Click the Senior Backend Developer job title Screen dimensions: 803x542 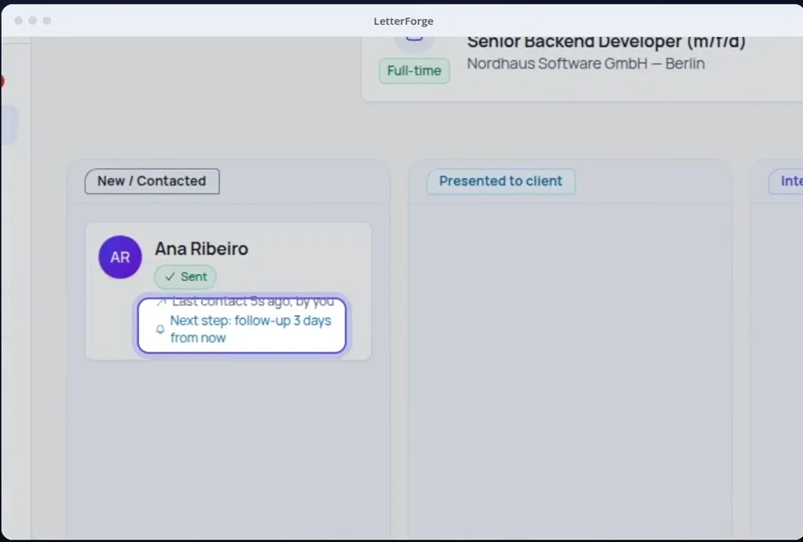coord(606,42)
